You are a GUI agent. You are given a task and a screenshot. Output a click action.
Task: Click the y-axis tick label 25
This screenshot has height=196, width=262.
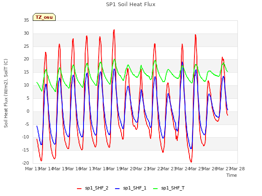point(26,46)
